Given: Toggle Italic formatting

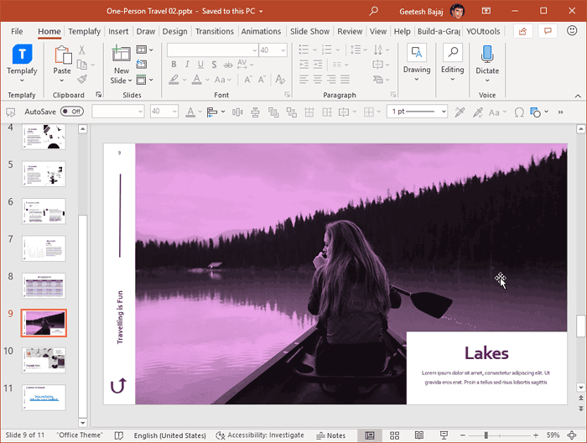Looking at the screenshot, I should tap(187, 65).
